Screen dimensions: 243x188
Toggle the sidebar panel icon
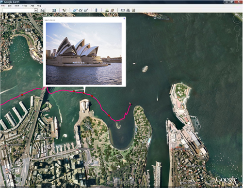pos(54,10)
